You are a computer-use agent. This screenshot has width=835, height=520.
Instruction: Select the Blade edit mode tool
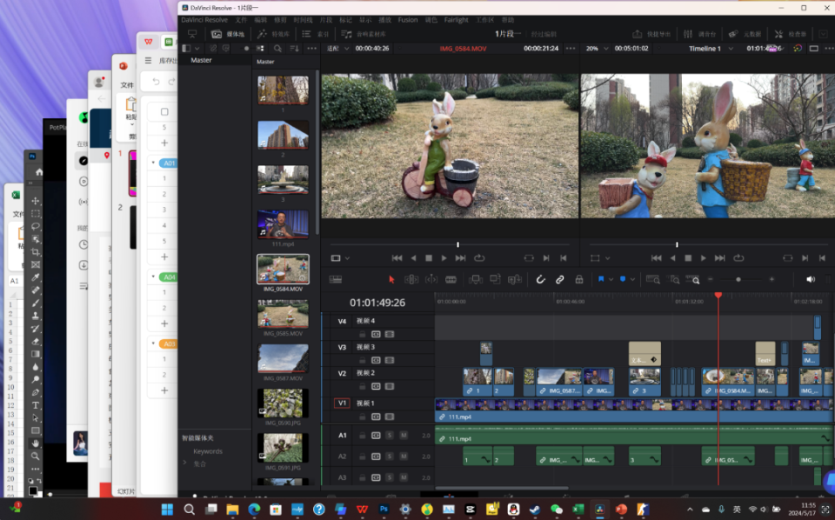coord(451,279)
